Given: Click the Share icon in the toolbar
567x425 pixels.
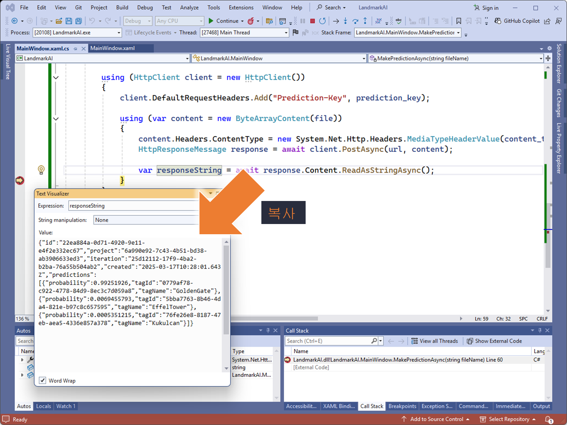Looking at the screenshot, I should [547, 21].
